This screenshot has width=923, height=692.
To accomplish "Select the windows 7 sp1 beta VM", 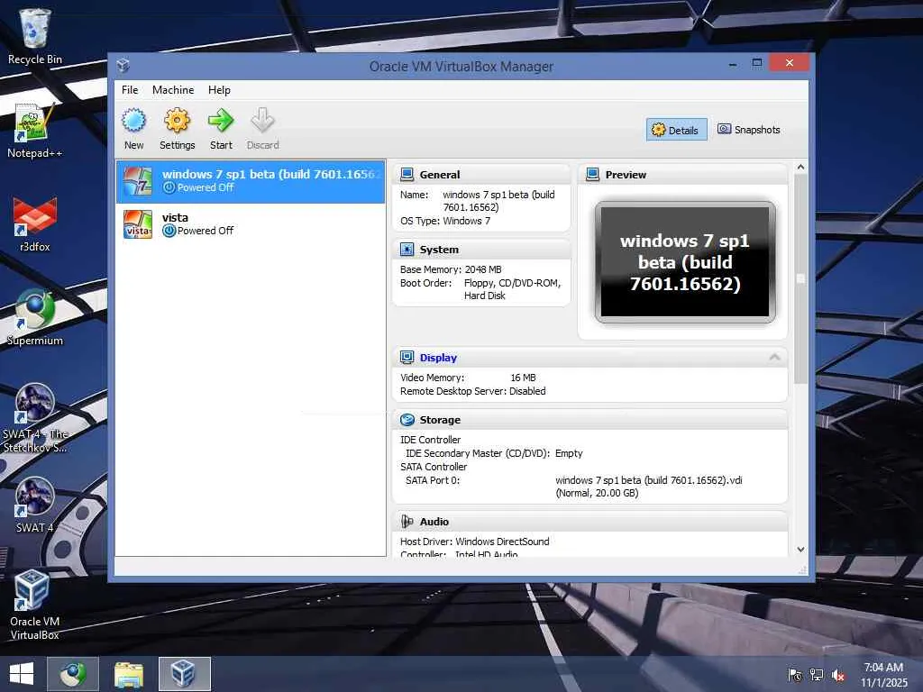I will [251, 181].
